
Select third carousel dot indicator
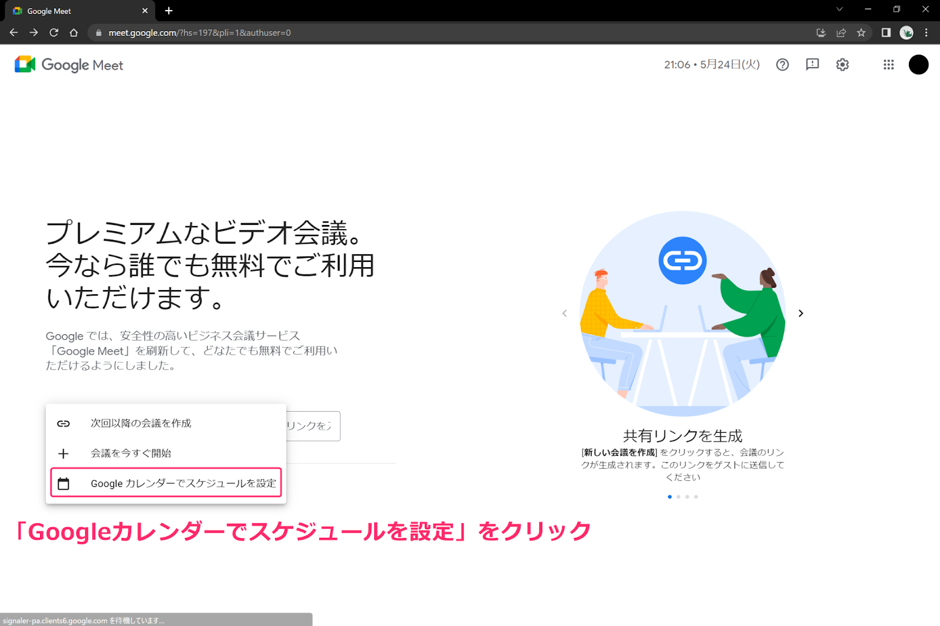(x=687, y=497)
